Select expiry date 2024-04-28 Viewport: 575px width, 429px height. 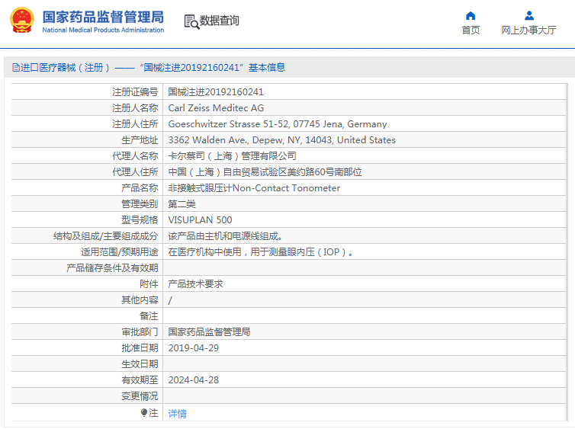193,380
